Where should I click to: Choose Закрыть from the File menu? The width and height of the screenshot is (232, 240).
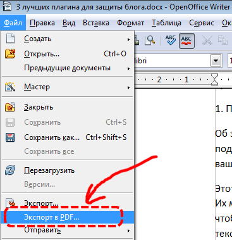(68, 107)
